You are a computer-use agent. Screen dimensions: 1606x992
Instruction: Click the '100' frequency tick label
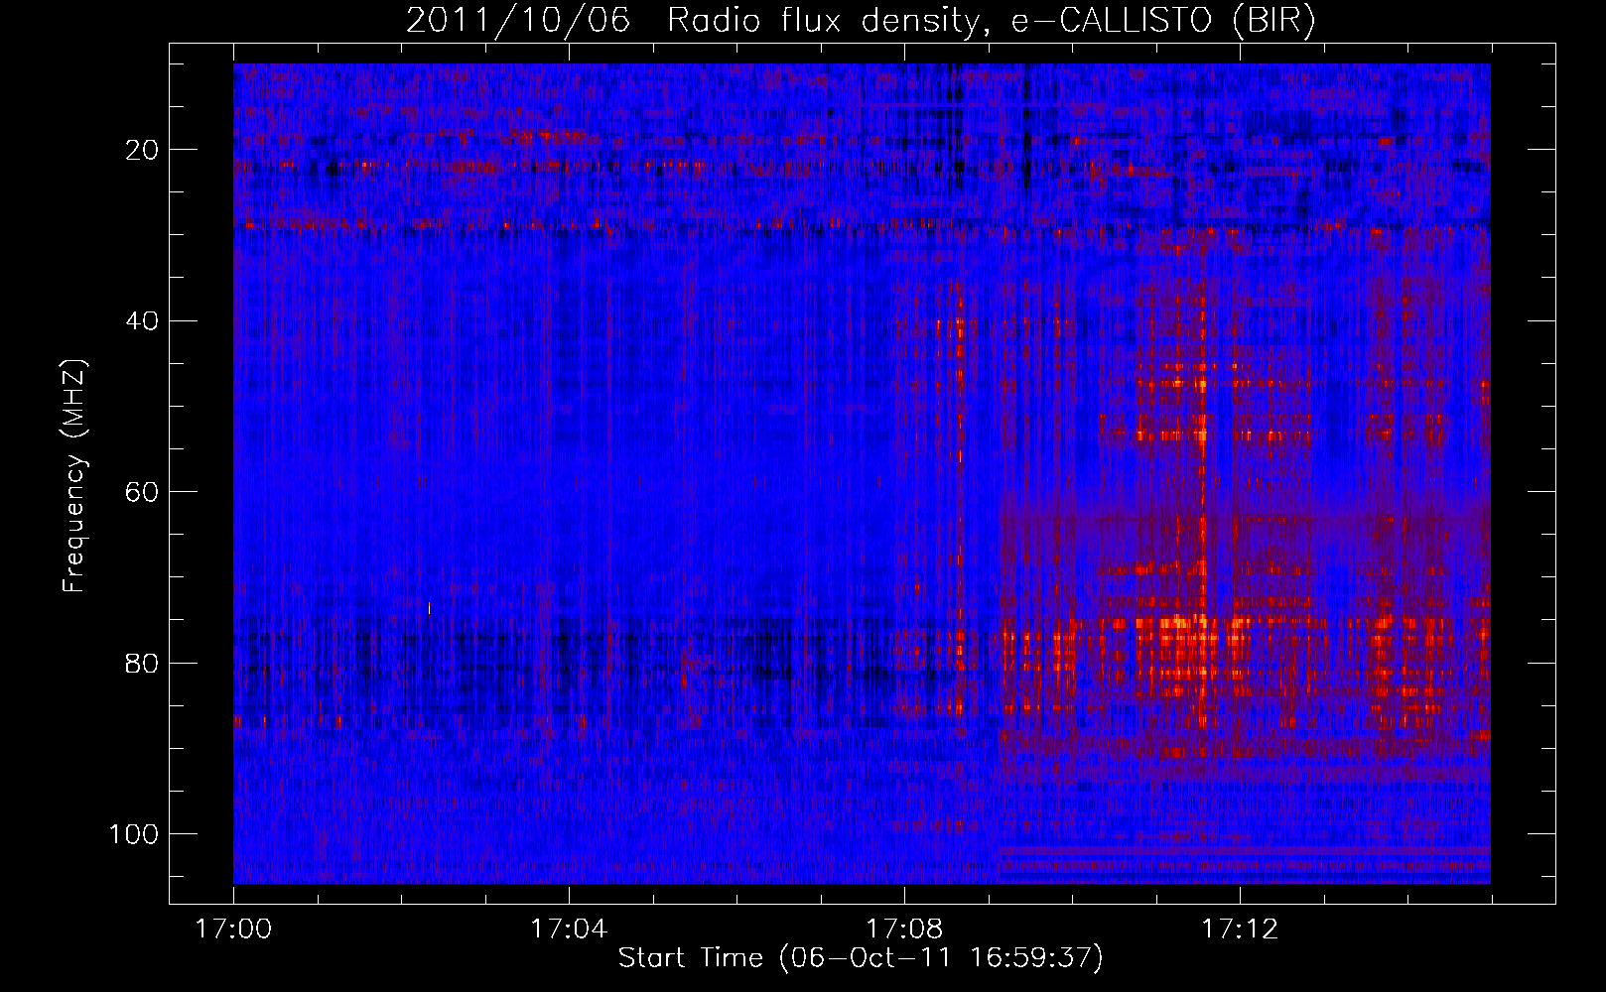coord(134,834)
